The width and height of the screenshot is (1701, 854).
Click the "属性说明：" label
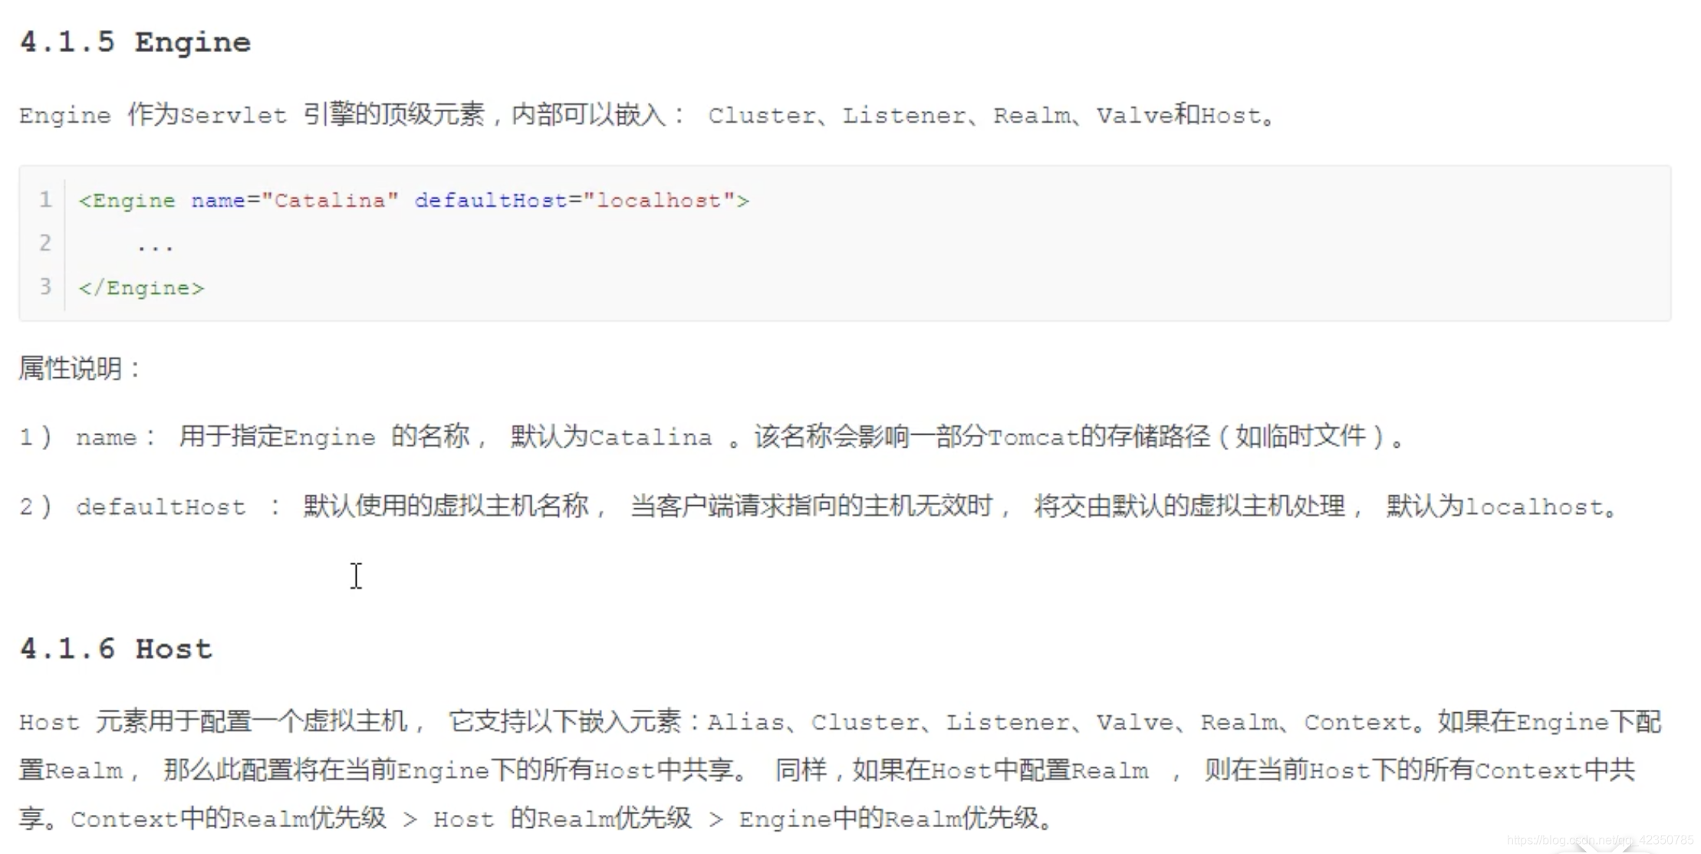tap(81, 369)
